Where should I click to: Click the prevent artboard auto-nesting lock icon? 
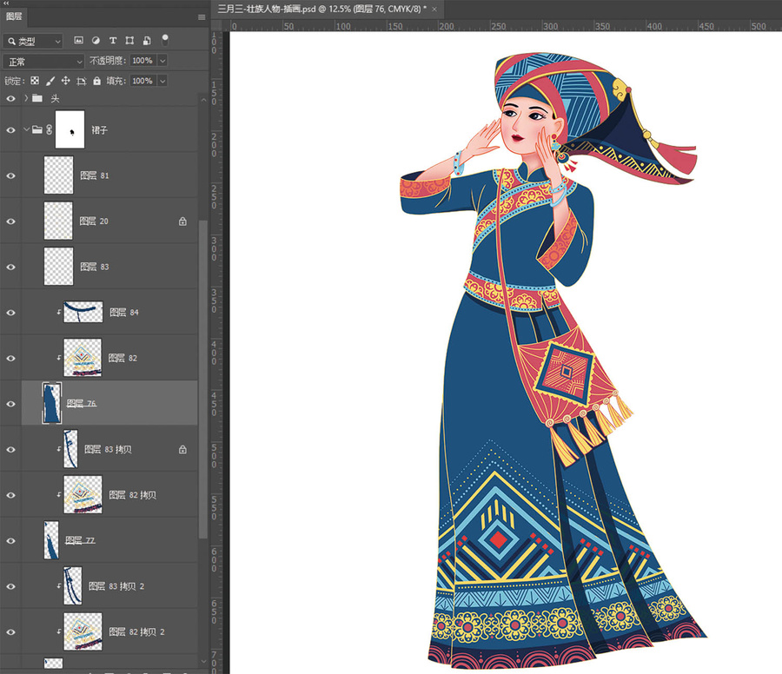coord(82,81)
